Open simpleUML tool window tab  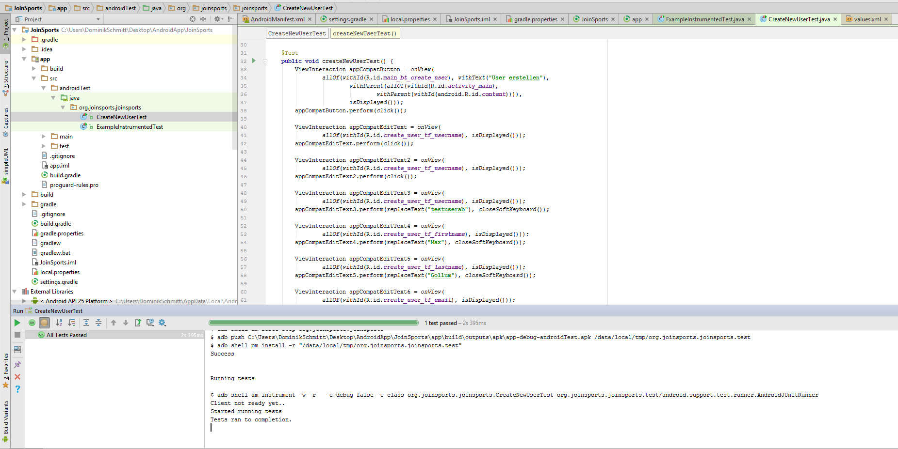[6, 166]
